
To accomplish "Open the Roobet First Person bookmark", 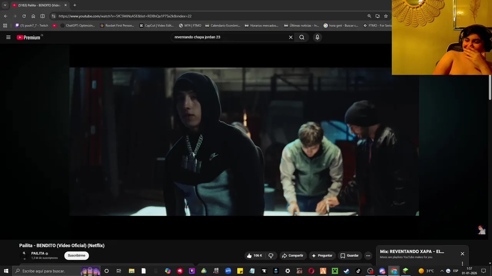I will (x=117, y=26).
